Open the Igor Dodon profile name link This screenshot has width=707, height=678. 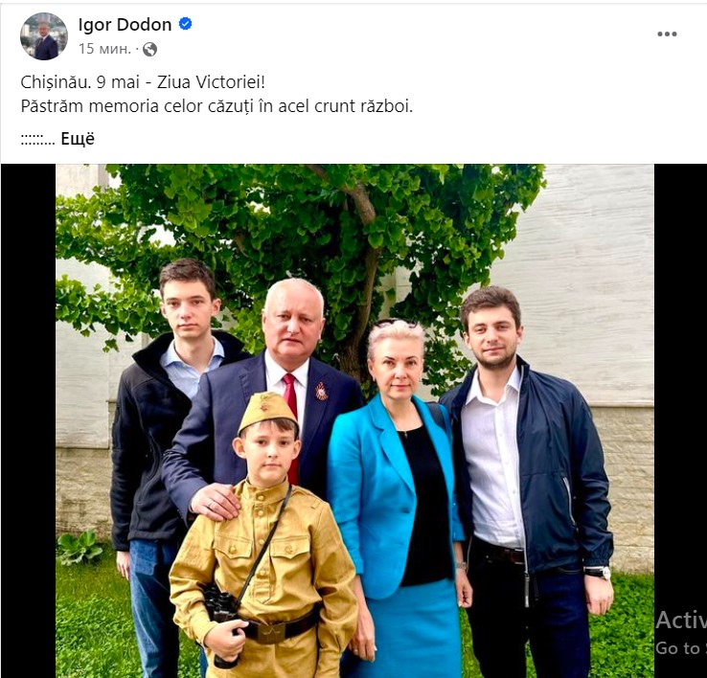(x=125, y=24)
